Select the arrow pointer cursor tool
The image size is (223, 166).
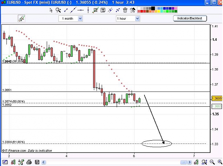(x=51, y=10)
